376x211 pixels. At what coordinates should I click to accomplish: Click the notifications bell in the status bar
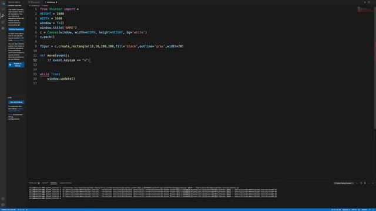(x=374, y=210)
